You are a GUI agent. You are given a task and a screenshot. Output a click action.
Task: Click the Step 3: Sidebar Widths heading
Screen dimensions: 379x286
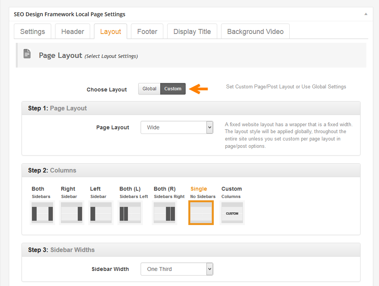[x=61, y=250]
